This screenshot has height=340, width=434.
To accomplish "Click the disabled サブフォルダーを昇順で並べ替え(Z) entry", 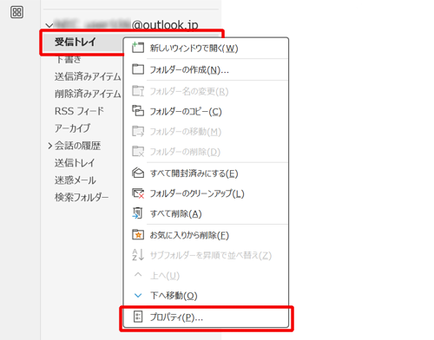I will (206, 255).
